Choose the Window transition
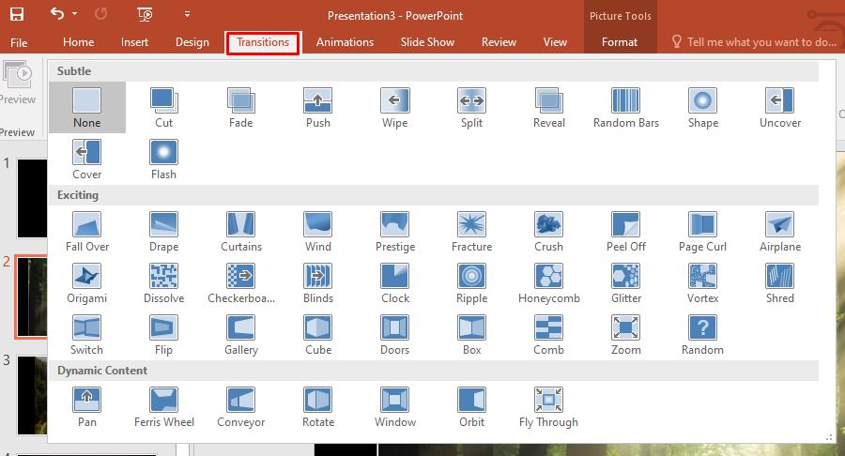This screenshot has height=456, width=845. point(395,407)
